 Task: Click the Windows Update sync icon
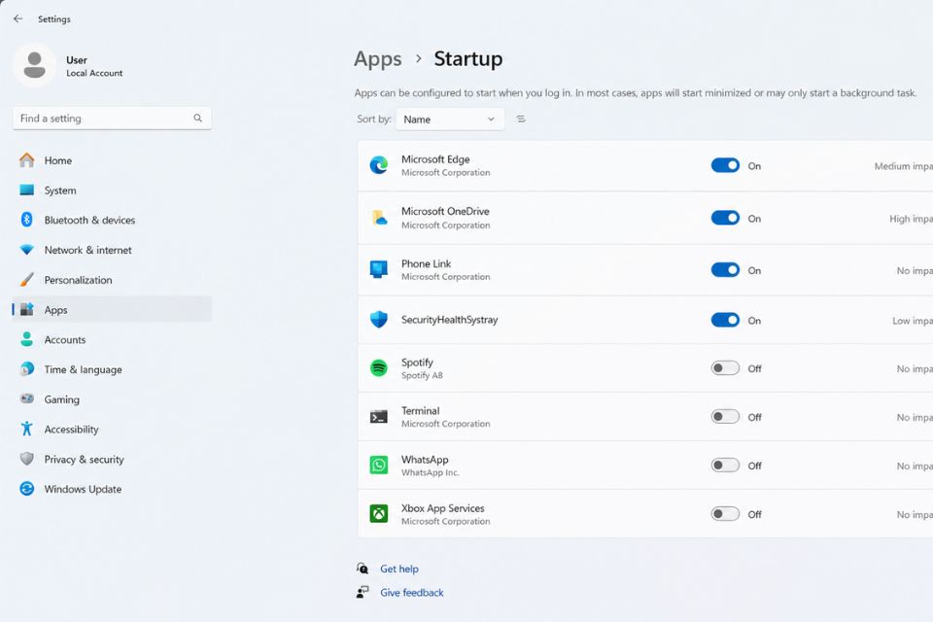pos(27,489)
